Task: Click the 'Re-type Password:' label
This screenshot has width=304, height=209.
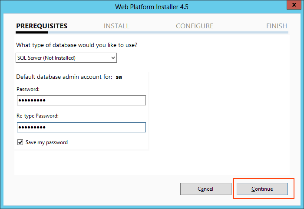Action: 37,116
